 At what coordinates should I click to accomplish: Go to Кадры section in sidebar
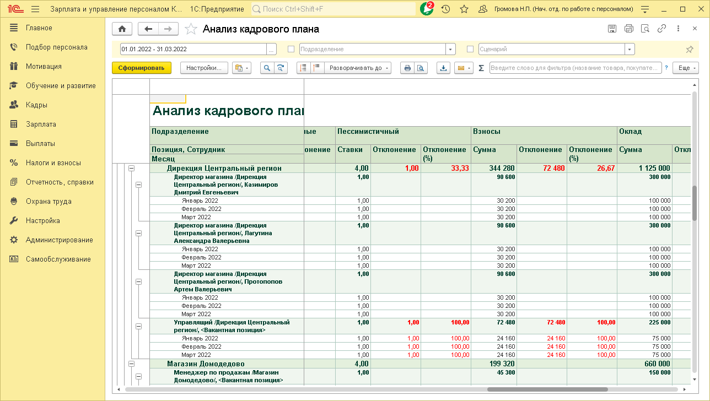pos(36,105)
